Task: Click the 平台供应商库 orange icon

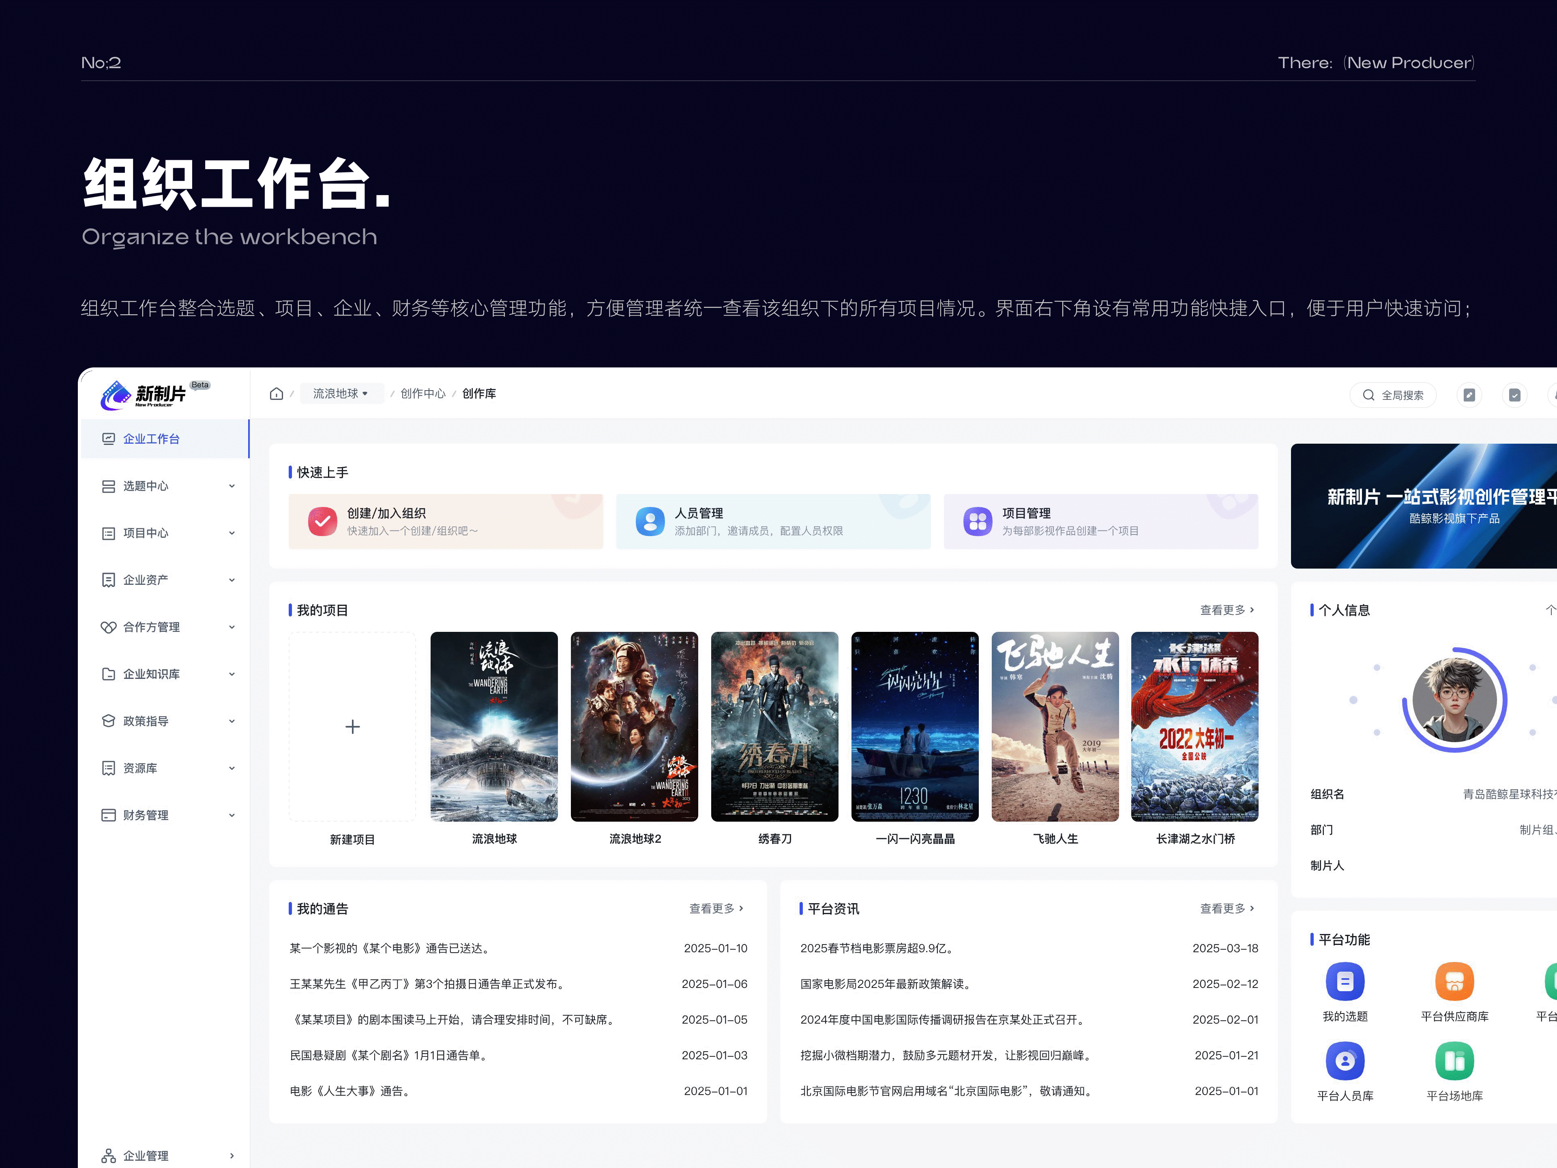Action: pyautogui.click(x=1454, y=981)
